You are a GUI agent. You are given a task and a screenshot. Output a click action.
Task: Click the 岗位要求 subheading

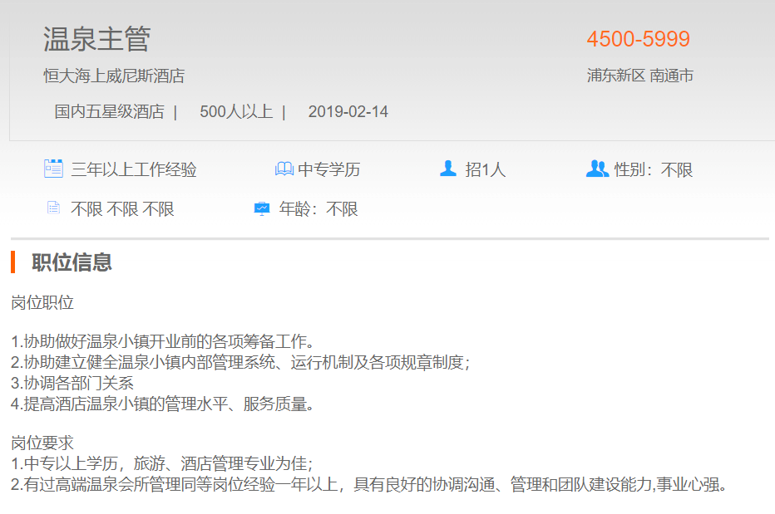point(42,443)
